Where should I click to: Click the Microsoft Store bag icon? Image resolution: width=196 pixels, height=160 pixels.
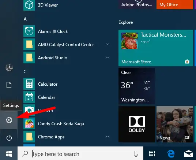[187, 62]
